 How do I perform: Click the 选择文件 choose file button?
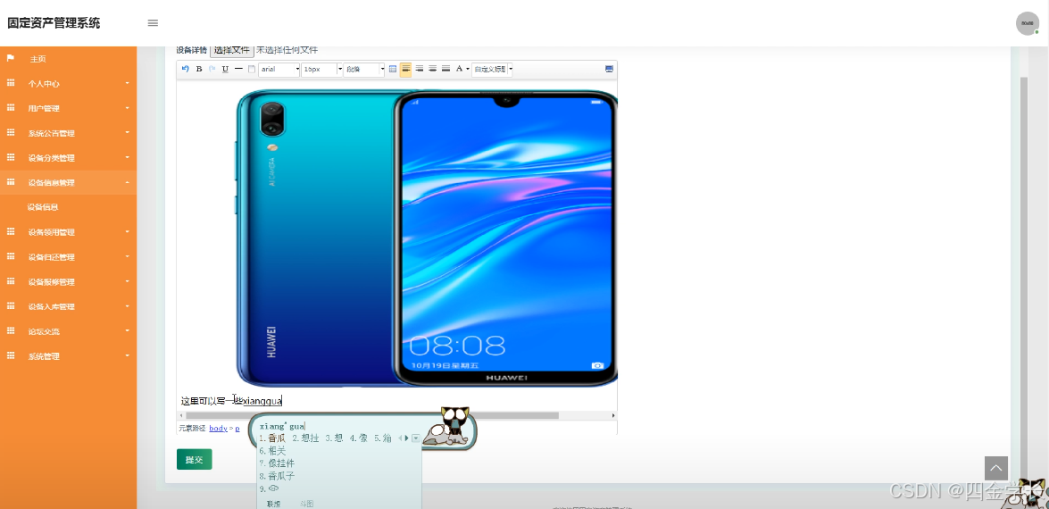pos(232,50)
